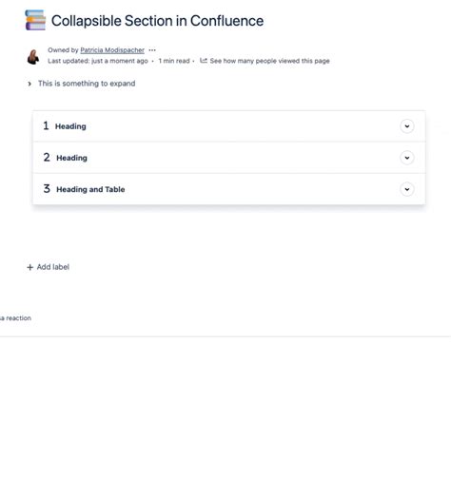Click 'See how many people viewed this page'

tap(269, 61)
